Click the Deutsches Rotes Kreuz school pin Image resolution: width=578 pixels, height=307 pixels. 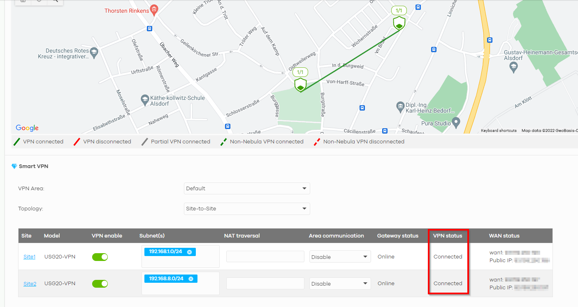click(94, 52)
